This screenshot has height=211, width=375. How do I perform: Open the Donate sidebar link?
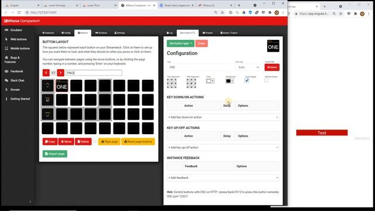[x=12, y=90]
